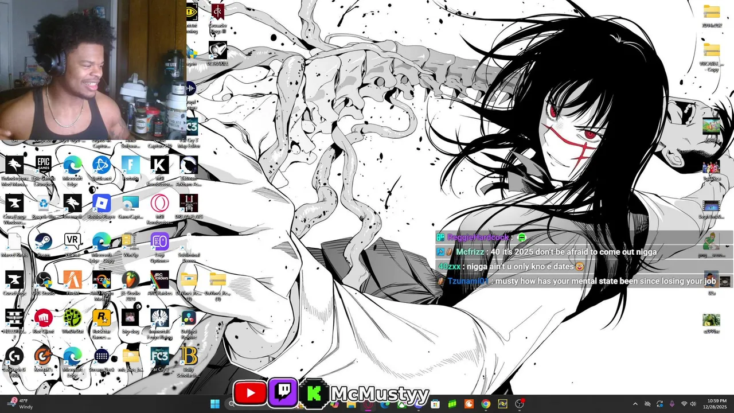
Task: Open the speaker volume tray icon
Action: pos(693,404)
